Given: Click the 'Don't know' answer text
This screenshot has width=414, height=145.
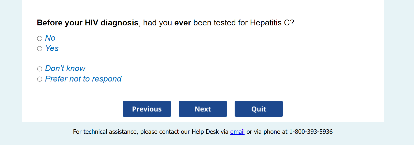Looking at the screenshot, I should (x=65, y=69).
